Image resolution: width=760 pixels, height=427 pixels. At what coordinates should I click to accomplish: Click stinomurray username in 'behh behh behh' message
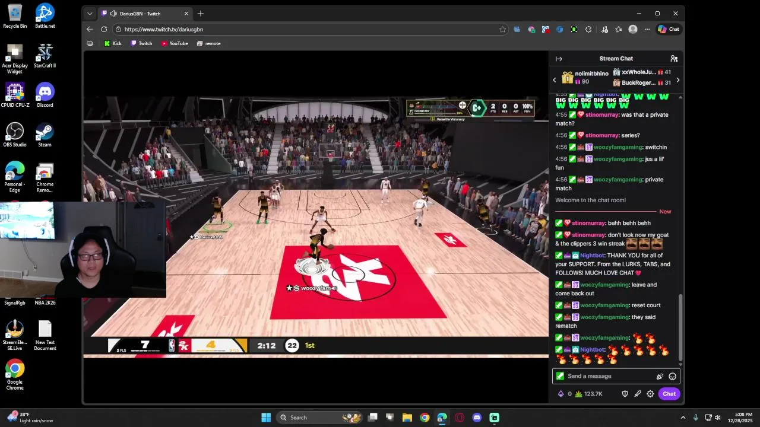(x=588, y=223)
